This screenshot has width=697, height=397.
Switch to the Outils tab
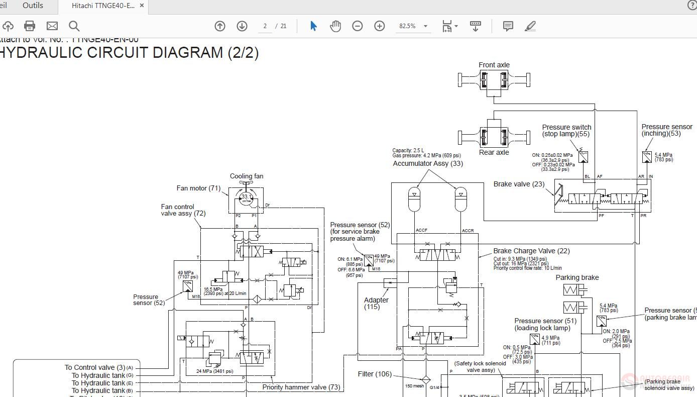[33, 6]
